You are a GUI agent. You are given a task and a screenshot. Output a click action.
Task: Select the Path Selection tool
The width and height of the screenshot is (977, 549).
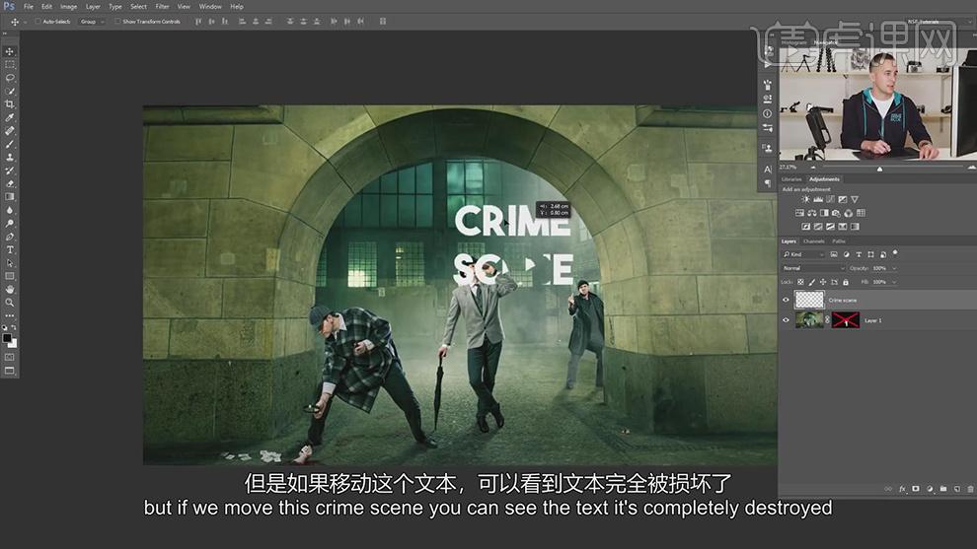tap(9, 263)
